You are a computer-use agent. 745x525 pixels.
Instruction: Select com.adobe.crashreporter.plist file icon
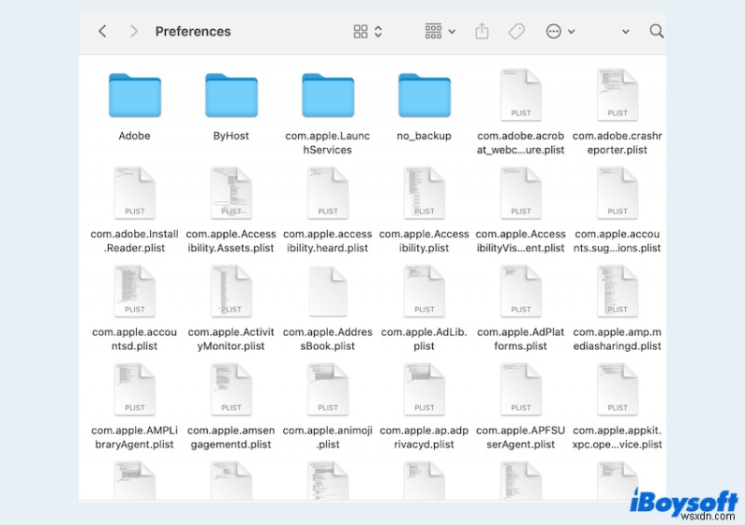click(x=617, y=95)
